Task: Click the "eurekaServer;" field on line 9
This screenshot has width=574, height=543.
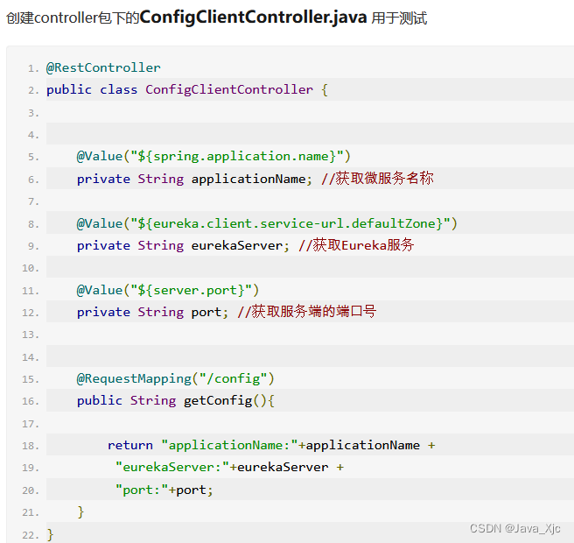Action: point(240,245)
